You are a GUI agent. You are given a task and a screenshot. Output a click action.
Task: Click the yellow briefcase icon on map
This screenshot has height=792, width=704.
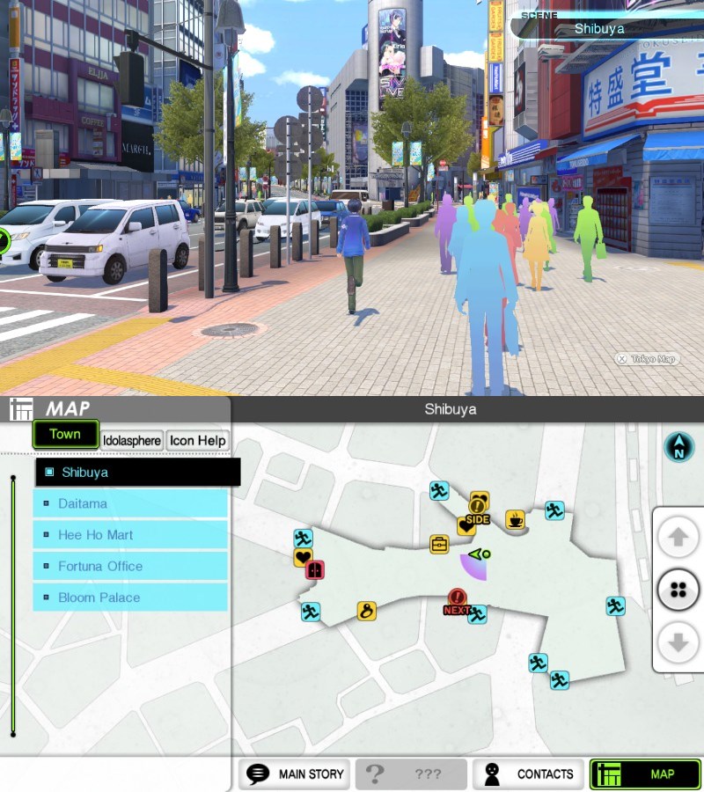439,545
